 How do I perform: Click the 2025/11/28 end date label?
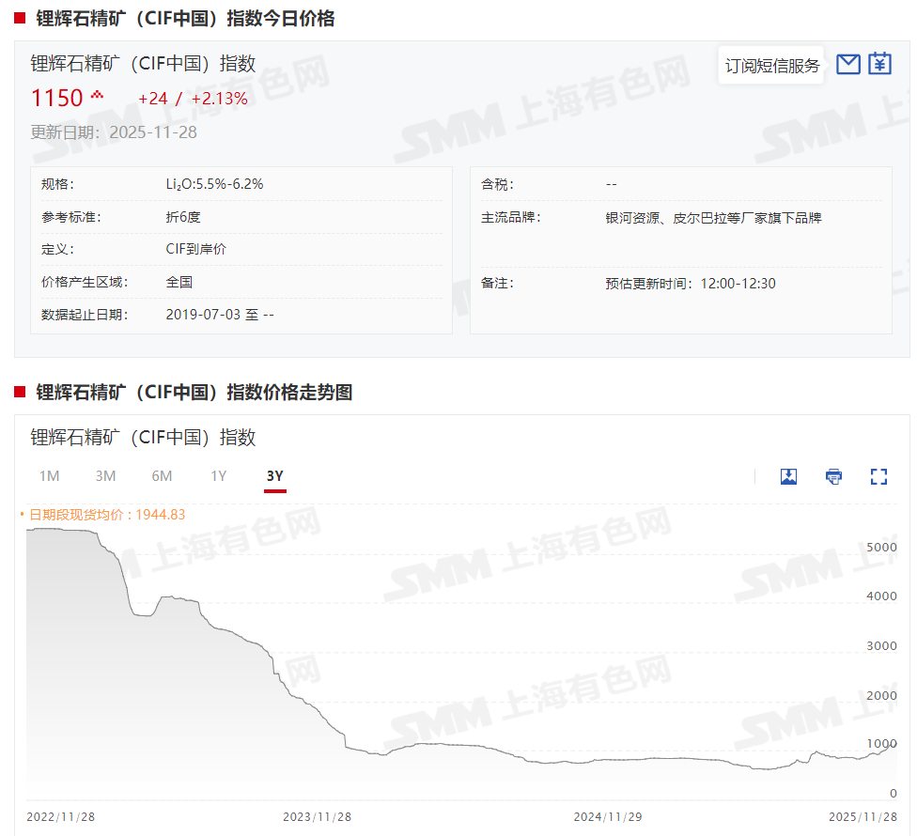click(x=863, y=817)
